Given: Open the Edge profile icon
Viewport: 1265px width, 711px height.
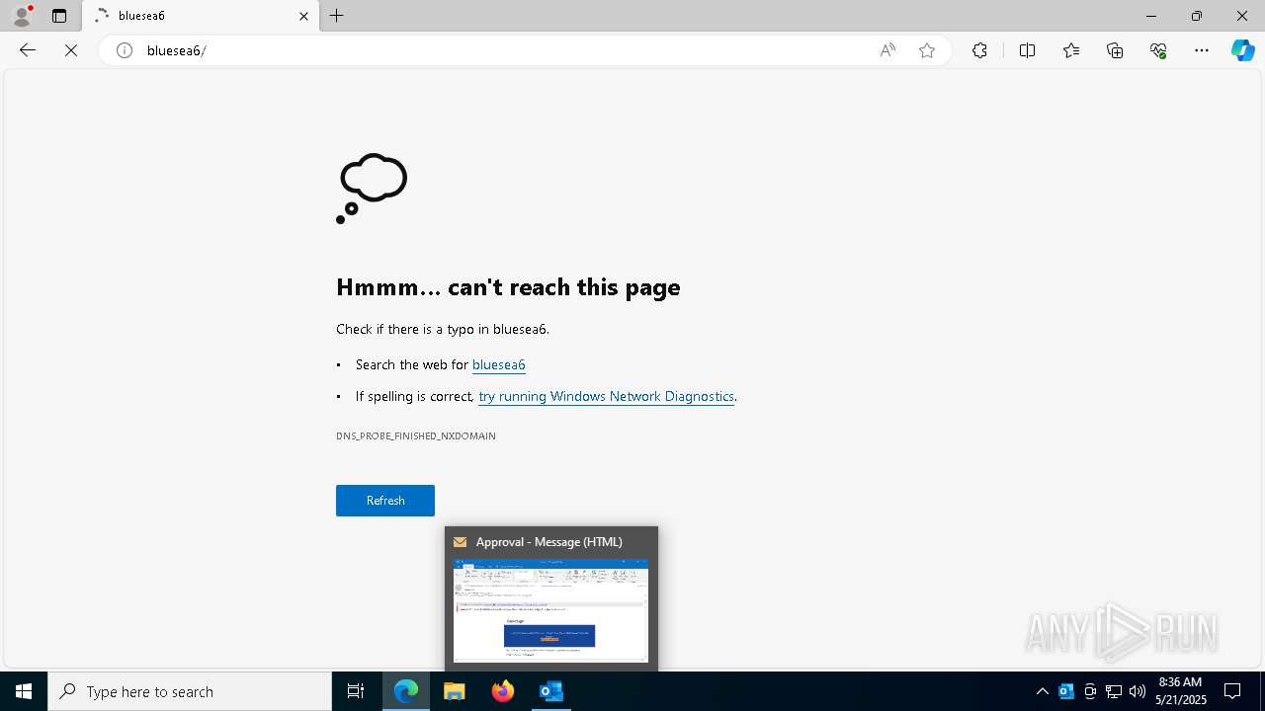Looking at the screenshot, I should pyautogui.click(x=22, y=16).
